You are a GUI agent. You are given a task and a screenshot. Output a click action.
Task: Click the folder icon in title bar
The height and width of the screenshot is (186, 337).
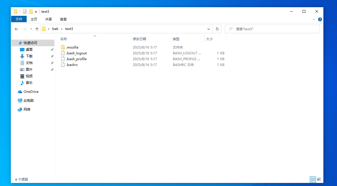(16, 11)
